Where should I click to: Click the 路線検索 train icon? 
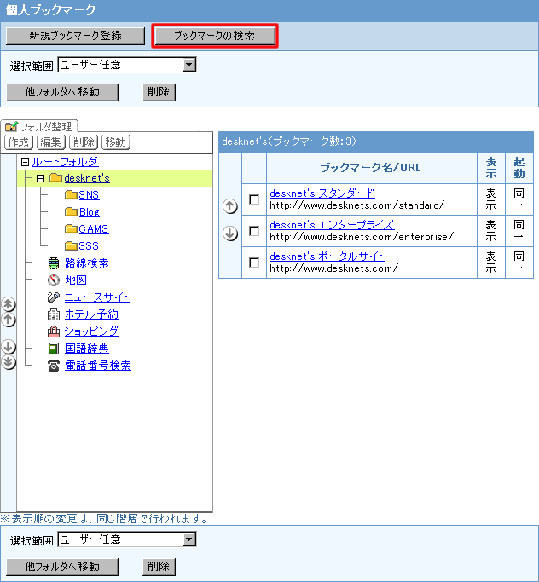pos(54,263)
